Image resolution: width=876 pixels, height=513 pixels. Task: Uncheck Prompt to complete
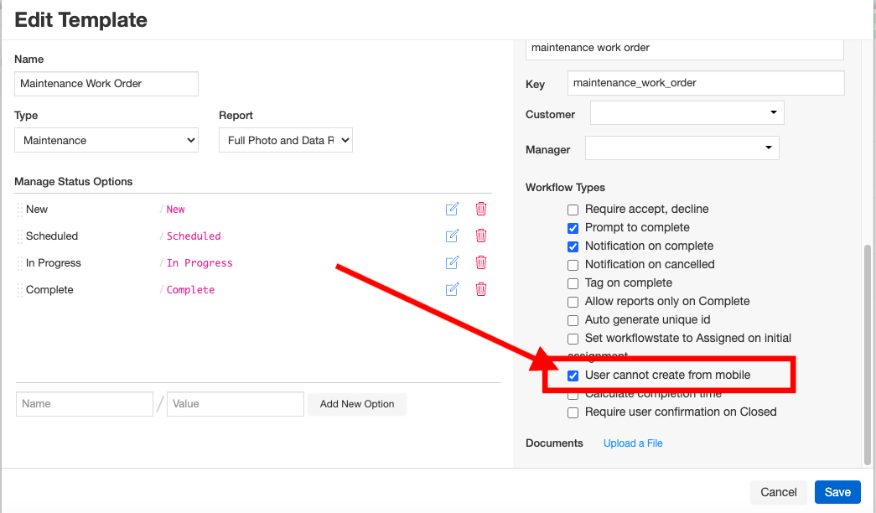click(573, 228)
